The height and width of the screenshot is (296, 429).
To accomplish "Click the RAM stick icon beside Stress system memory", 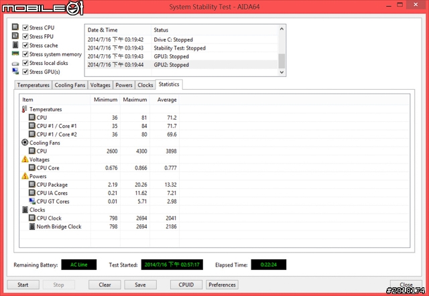I will pyautogui.click(x=15, y=54).
